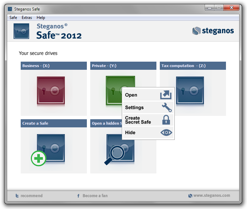This screenshot has width=247, height=209.
Task: Click the padlock icon for Create Secret Safe
Action: point(166,120)
